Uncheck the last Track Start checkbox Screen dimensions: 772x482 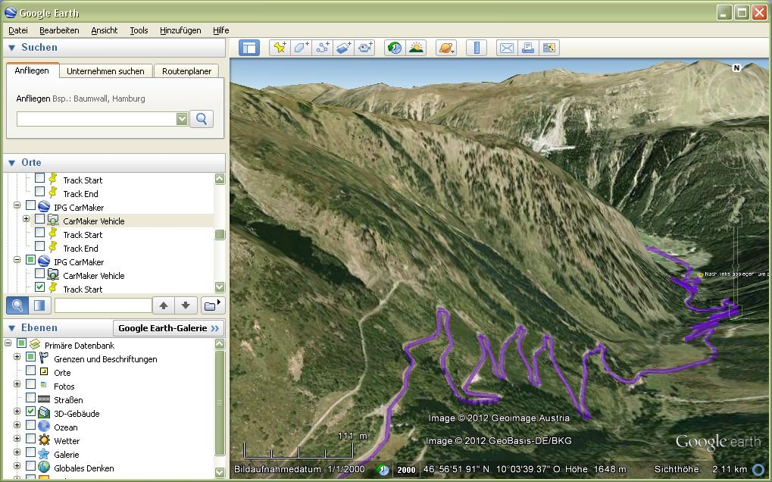[x=39, y=287]
